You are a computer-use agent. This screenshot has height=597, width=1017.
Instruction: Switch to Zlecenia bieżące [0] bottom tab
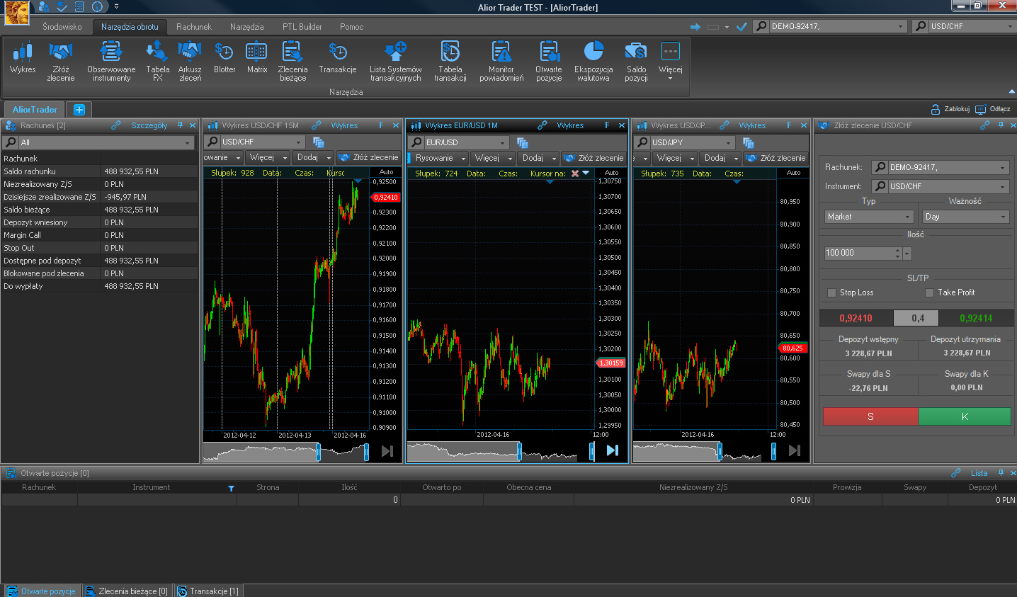coord(127,591)
